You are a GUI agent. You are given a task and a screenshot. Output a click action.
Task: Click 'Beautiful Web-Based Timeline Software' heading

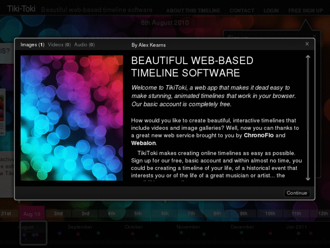tap(192, 67)
